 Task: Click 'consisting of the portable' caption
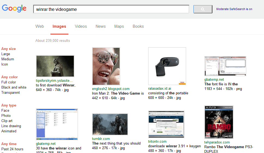[168, 93]
